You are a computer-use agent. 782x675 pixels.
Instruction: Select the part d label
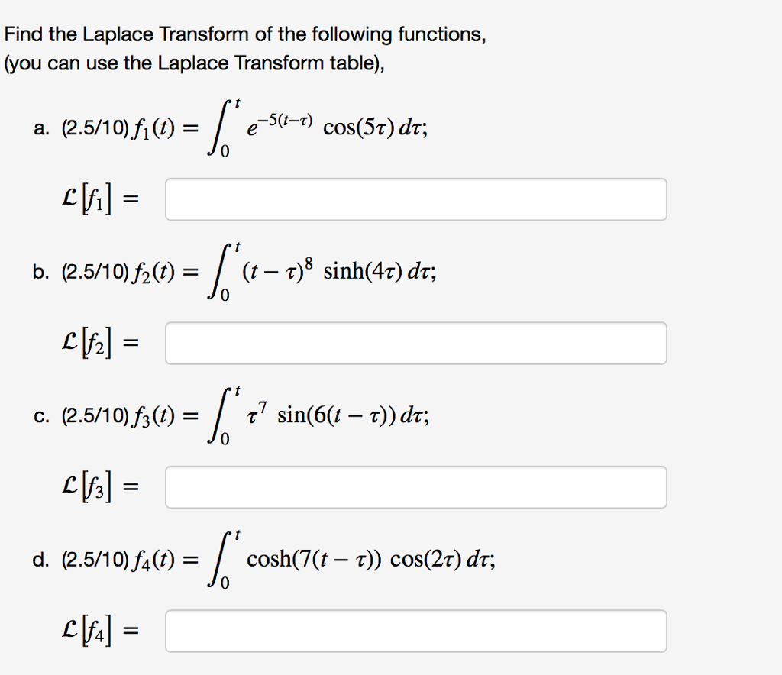pyautogui.click(x=40, y=559)
